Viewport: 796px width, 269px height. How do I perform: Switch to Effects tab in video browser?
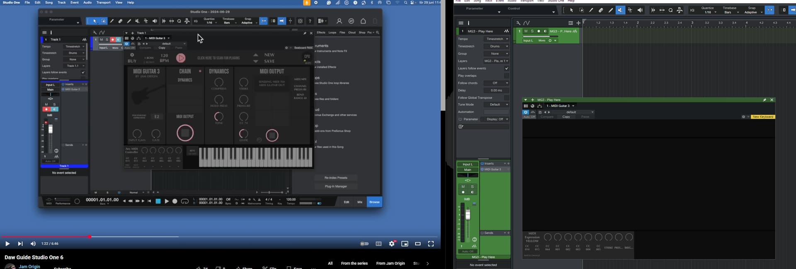coord(321,32)
